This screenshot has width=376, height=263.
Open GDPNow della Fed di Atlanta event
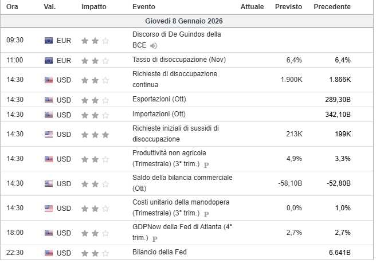click(182, 227)
